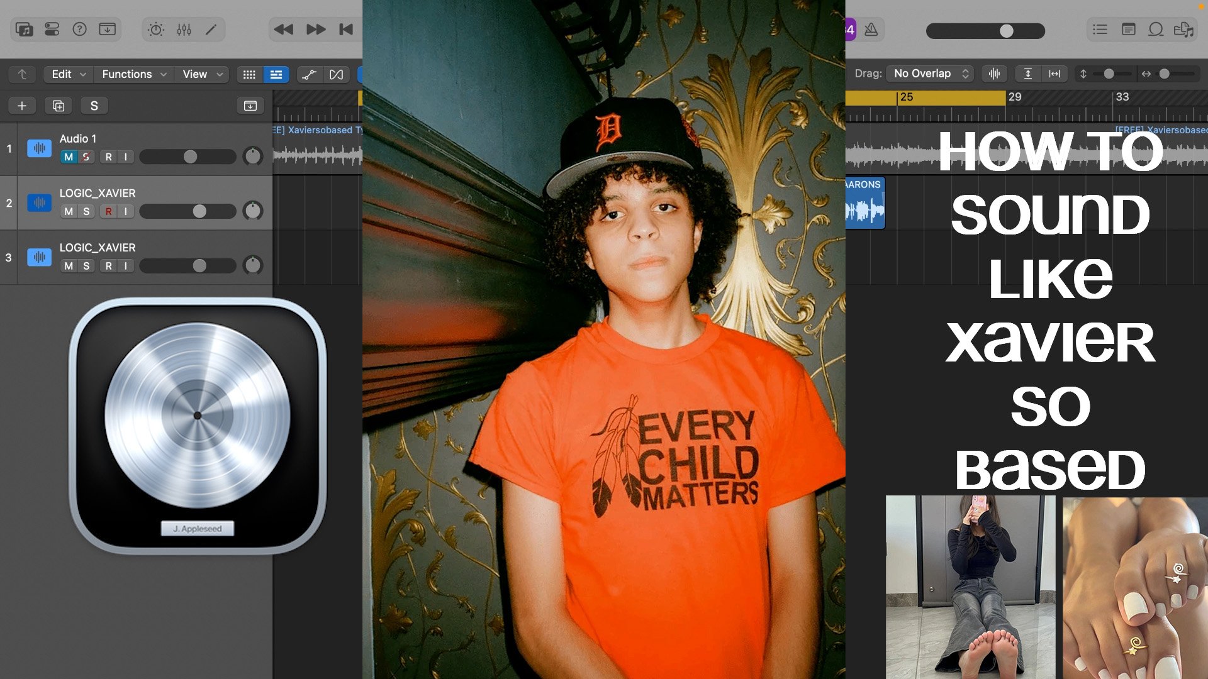1208x679 pixels.
Task: Go to beginning of project
Action: [346, 30]
